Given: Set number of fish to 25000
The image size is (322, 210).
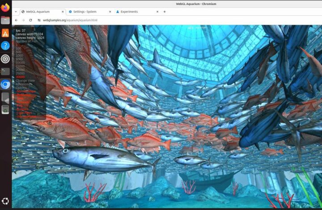Looking at the screenshot, I should [x=21, y=73].
